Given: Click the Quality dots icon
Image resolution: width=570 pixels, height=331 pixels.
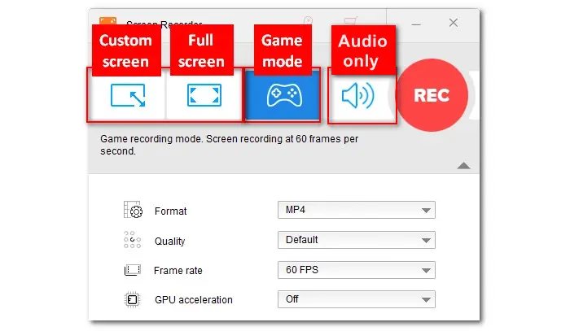Looking at the screenshot, I should 132,240.
